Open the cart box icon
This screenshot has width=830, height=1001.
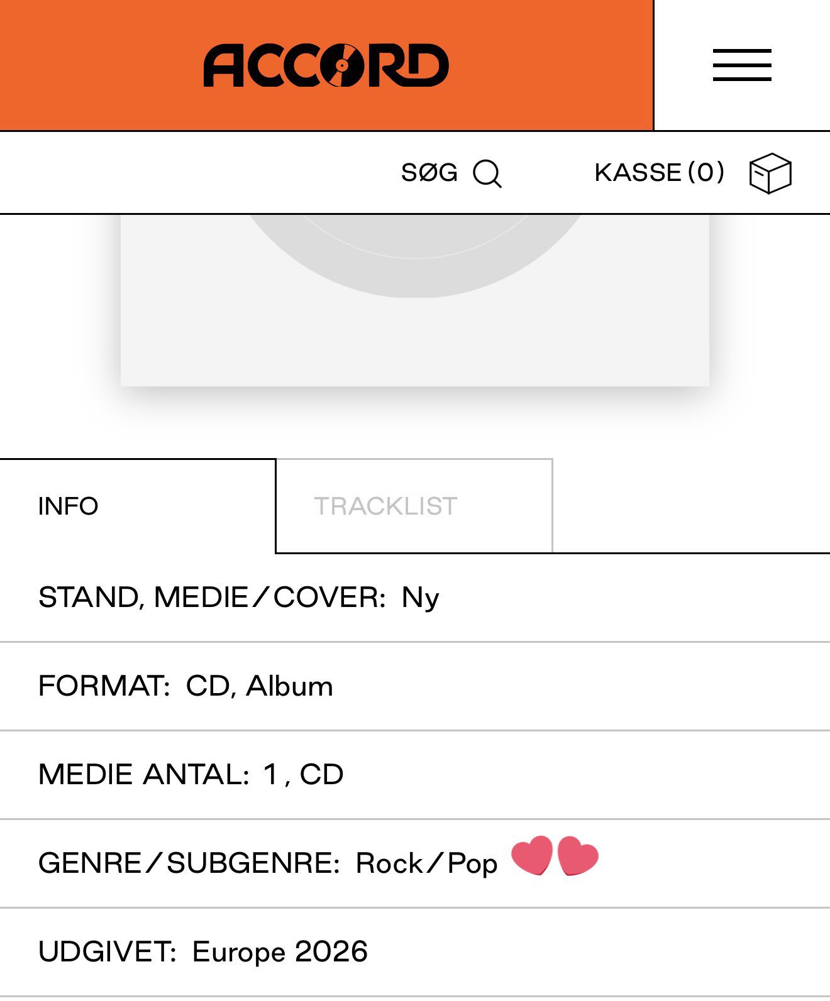tap(770, 173)
